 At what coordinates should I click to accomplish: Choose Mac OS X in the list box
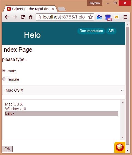point(61,104)
